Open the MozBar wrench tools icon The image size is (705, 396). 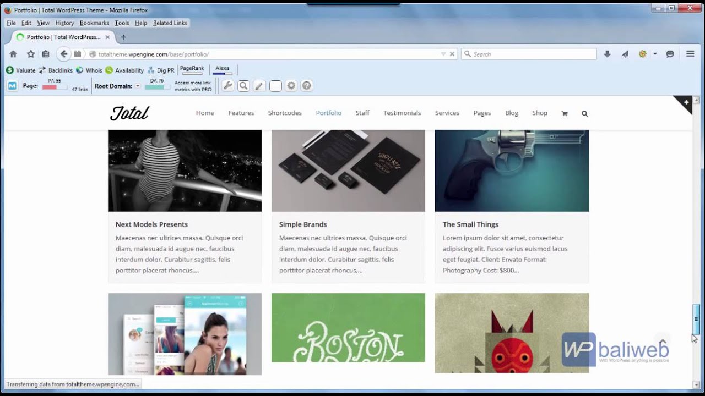coord(227,86)
